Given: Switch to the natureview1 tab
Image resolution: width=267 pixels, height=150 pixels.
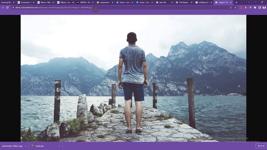Looking at the screenshot, I should click(104, 2).
